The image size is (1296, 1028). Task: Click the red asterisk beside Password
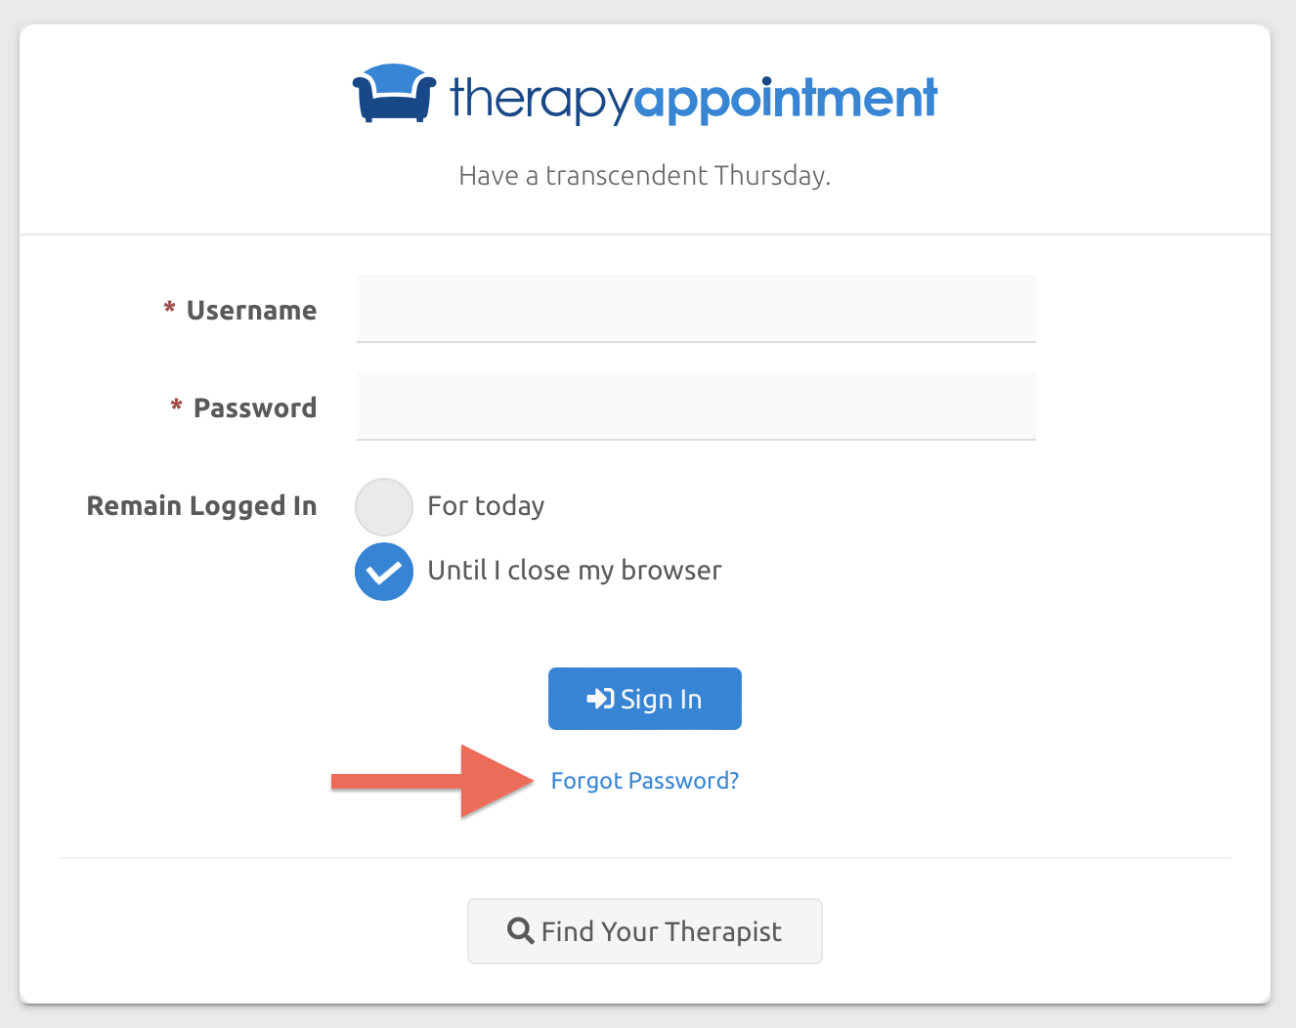[x=176, y=406]
